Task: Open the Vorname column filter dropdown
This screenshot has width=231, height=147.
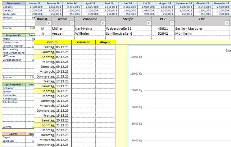Action: 103,23
